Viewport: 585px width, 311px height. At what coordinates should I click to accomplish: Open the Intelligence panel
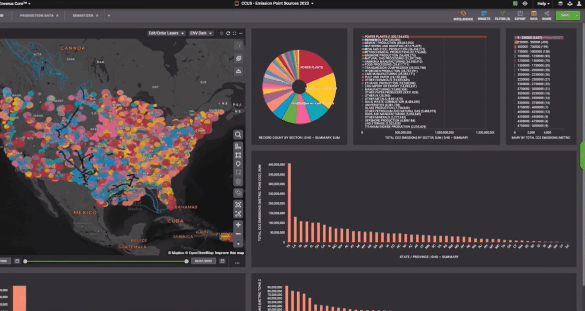pyautogui.click(x=463, y=15)
